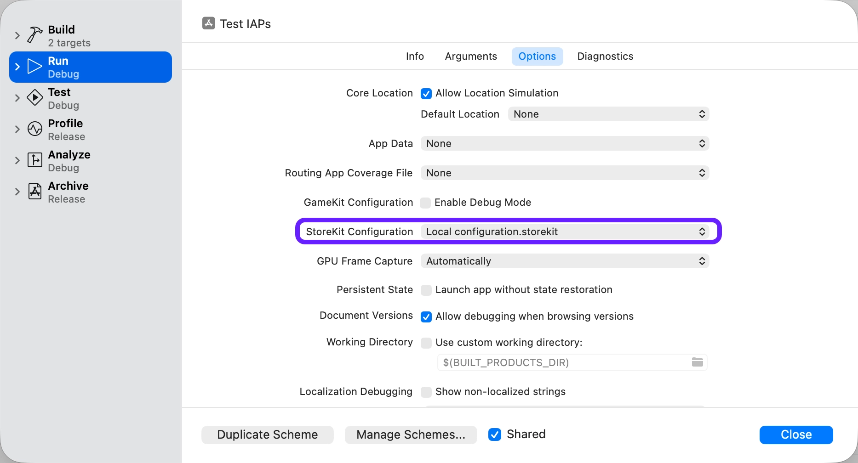Uncheck Allow Location Simulation
This screenshot has height=463, width=858.
click(x=426, y=94)
